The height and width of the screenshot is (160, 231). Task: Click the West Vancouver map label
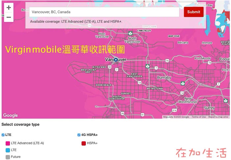point(102,35)
